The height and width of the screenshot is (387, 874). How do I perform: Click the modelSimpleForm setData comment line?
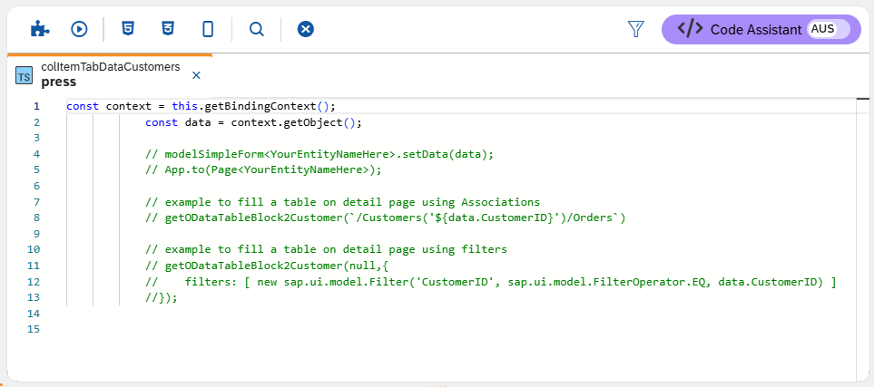[x=319, y=154]
